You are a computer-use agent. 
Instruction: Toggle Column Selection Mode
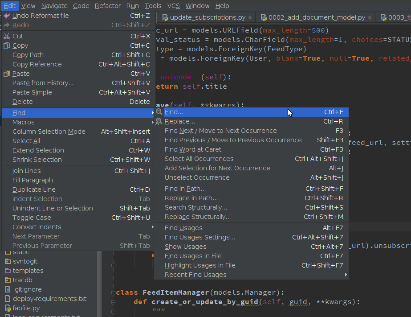pos(77,132)
